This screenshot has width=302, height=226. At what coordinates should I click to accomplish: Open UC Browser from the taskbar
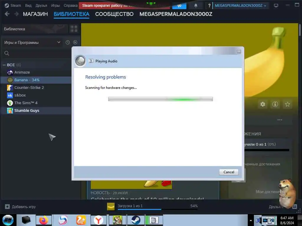(81, 220)
